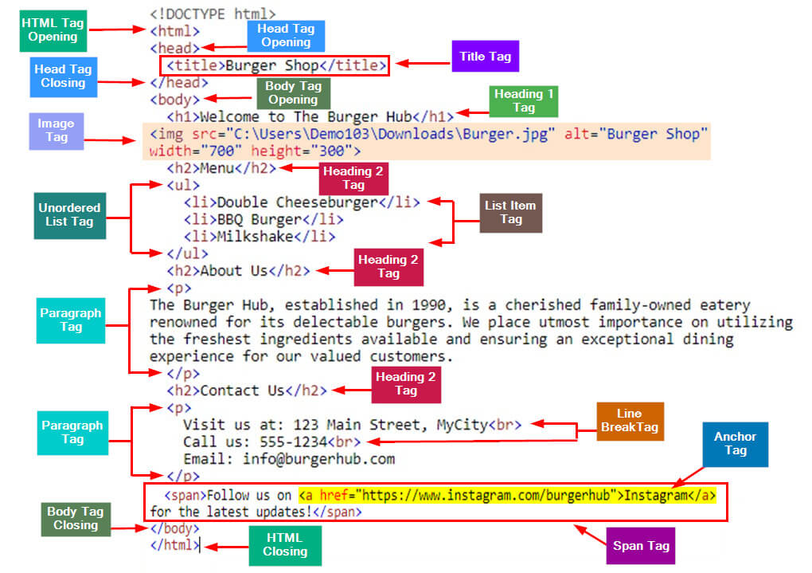812x573 pixels.
Task: Click the HTML Tag Opening label
Action: click(53, 30)
